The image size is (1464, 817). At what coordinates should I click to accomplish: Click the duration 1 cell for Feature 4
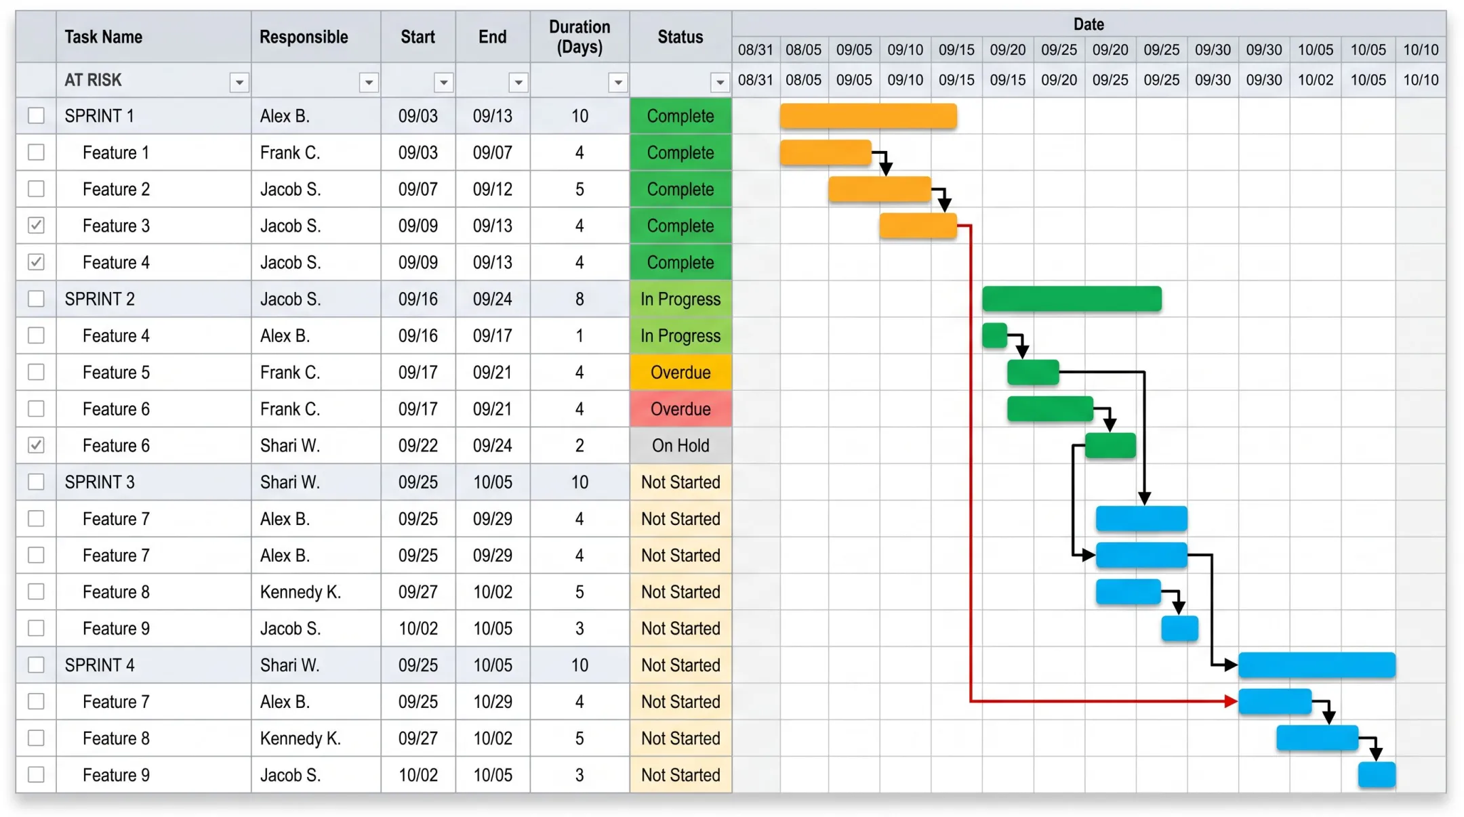579,335
